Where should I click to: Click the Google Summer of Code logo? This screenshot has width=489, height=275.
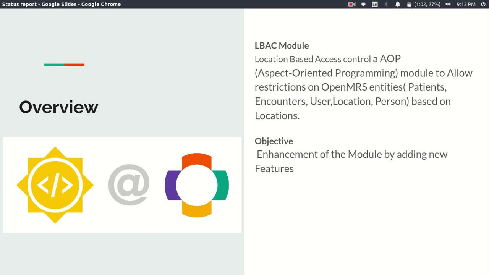55,185
